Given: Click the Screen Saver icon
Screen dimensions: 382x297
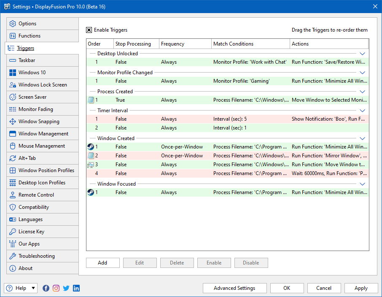Looking at the screenshot, I should pyautogui.click(x=12, y=97).
